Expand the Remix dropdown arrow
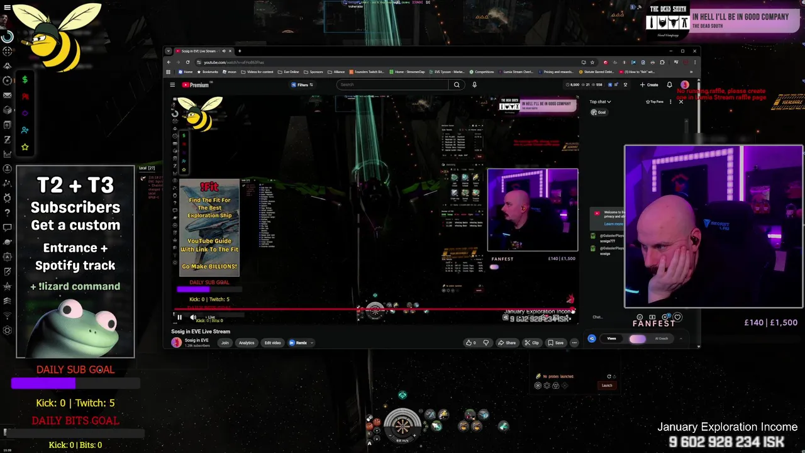The image size is (805, 453). pos(311,343)
